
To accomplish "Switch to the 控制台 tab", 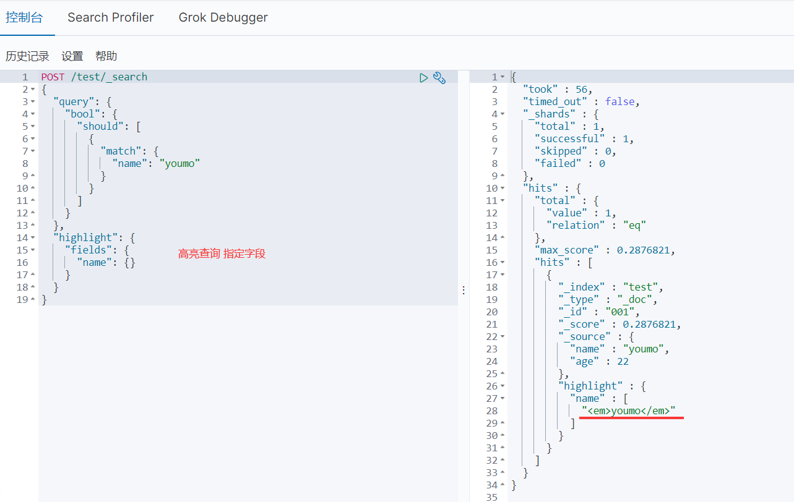I will click(x=24, y=17).
